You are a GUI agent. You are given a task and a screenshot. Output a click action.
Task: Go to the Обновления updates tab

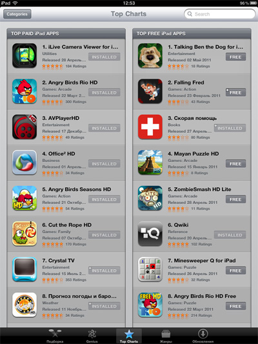click(203, 336)
